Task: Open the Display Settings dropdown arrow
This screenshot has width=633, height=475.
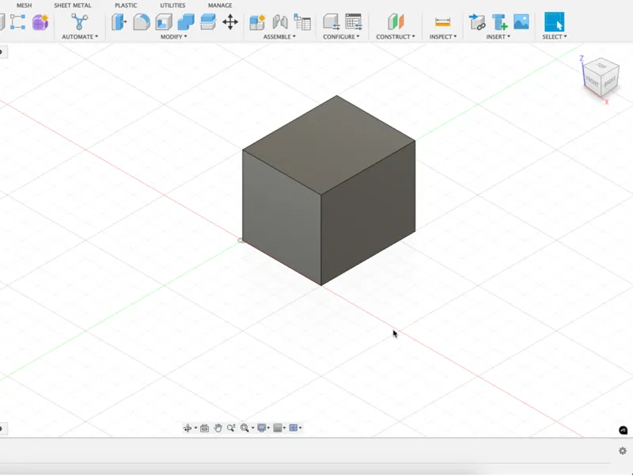Action: [268, 428]
